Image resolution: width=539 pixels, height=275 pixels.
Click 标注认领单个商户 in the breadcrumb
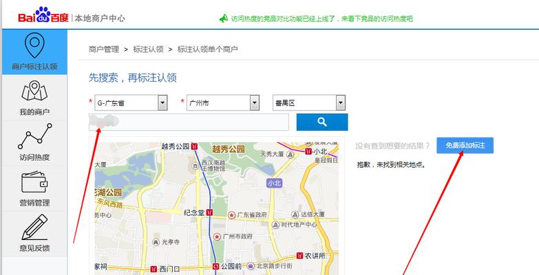[208, 49]
